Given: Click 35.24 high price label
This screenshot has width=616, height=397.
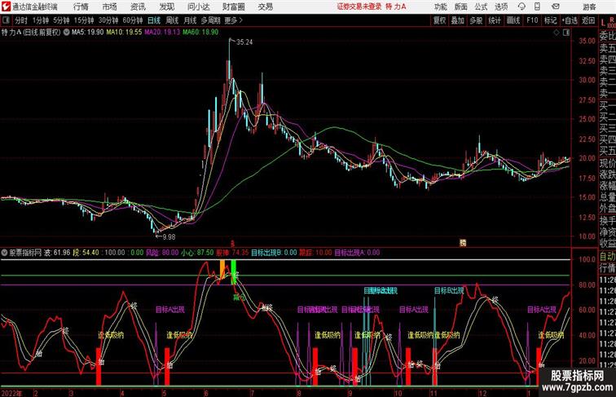Looking at the screenshot, I should [x=244, y=42].
